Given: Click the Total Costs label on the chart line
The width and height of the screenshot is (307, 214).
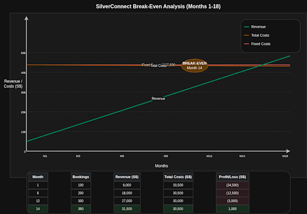Looking at the screenshot, I should pos(158,66).
